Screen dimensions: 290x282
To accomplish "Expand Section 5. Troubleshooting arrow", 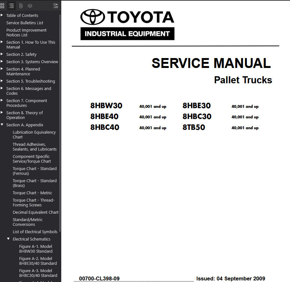I will (x=2, y=81).
